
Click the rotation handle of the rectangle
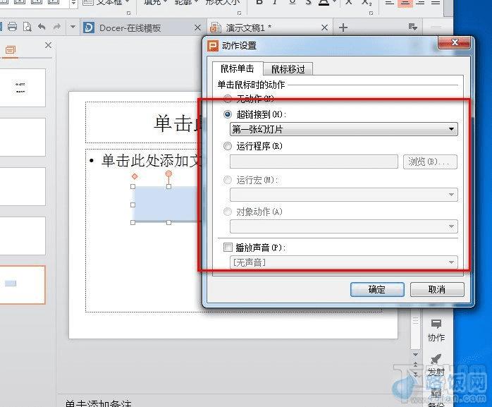(x=168, y=174)
